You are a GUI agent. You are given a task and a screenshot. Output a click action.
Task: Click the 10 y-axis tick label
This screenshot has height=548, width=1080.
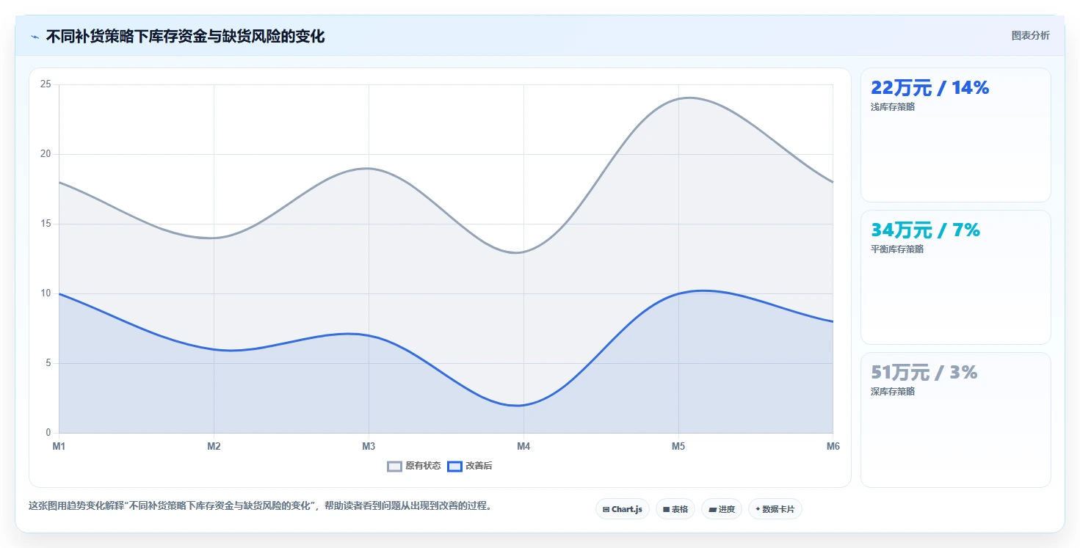pyautogui.click(x=46, y=293)
